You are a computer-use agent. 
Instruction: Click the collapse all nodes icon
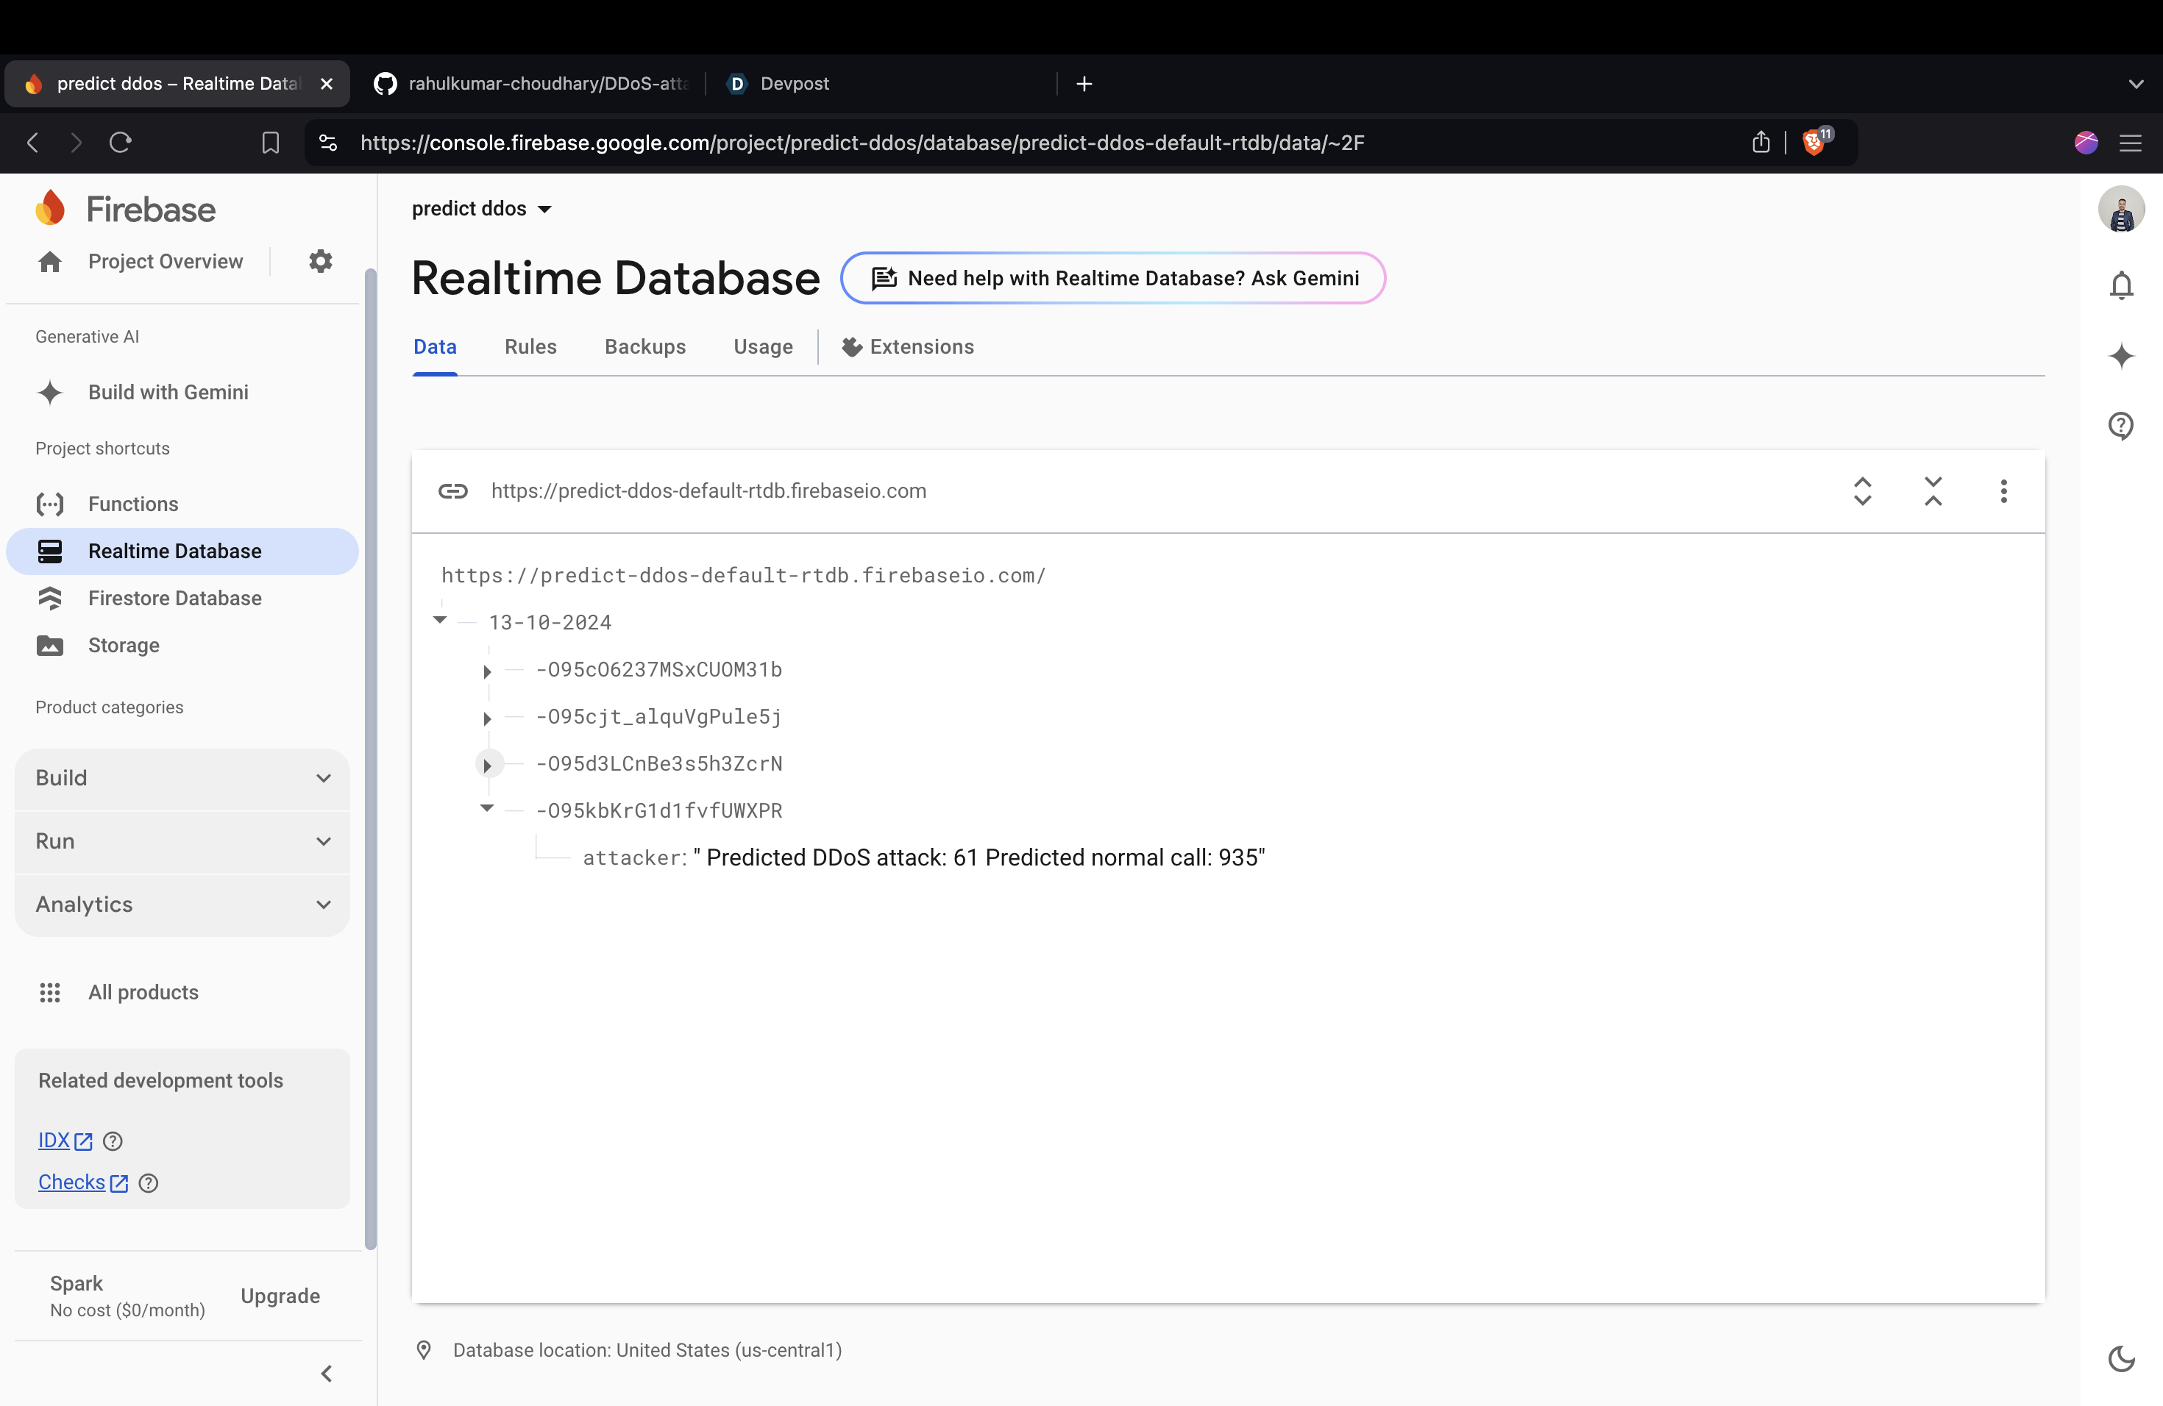click(1933, 491)
